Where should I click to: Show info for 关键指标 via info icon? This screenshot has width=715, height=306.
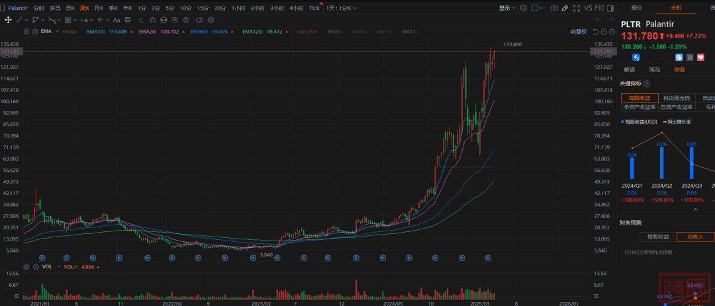[647, 84]
